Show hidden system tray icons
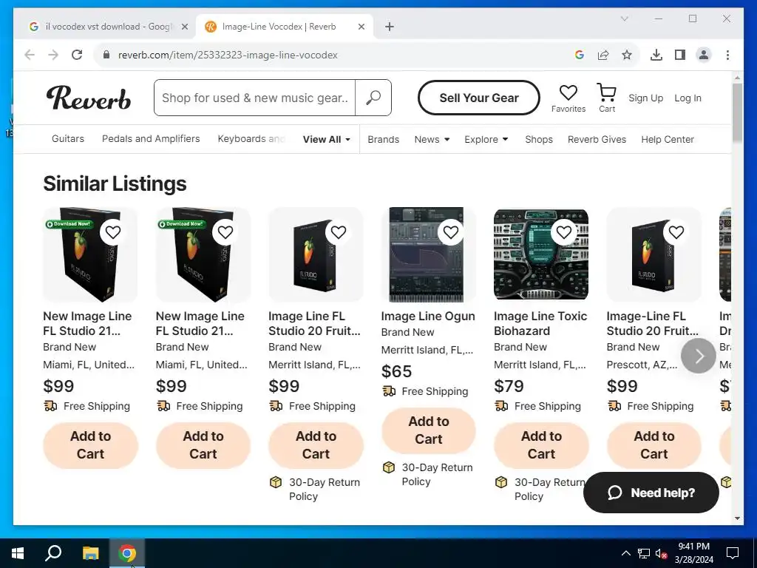Screen dimensions: 757x568 click(x=625, y=553)
